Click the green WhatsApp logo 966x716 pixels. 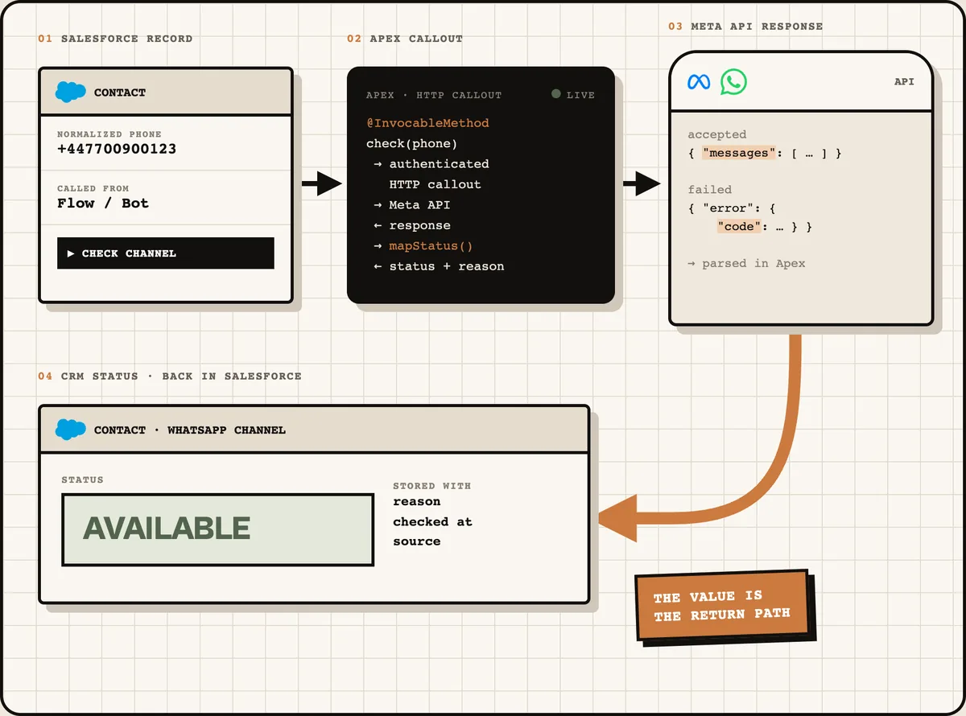pyautogui.click(x=733, y=81)
